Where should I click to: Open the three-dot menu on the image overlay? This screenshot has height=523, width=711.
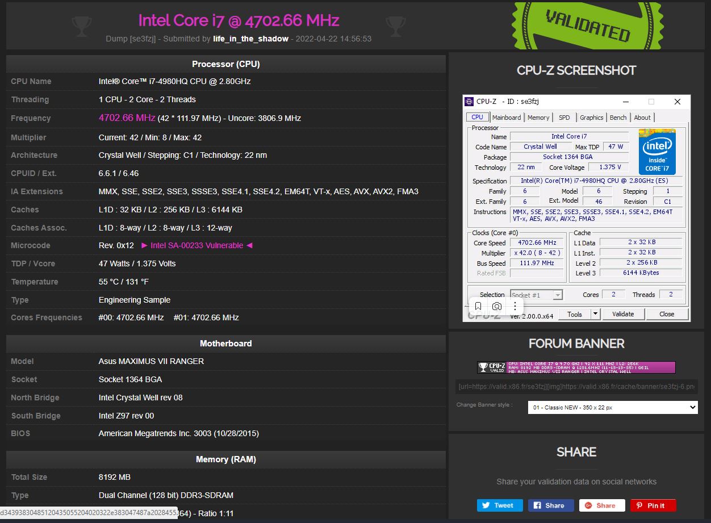click(515, 306)
